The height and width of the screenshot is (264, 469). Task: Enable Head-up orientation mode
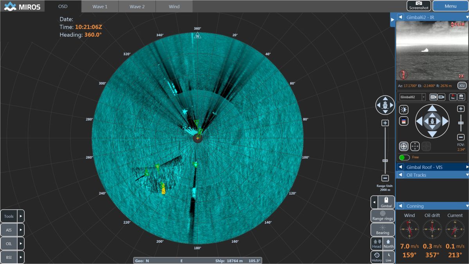[377, 244]
